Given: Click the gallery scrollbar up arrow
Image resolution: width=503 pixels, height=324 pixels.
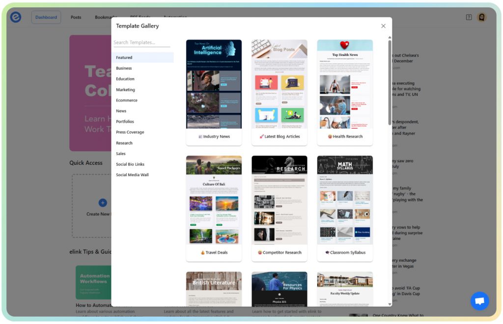Looking at the screenshot, I should coord(390,38).
